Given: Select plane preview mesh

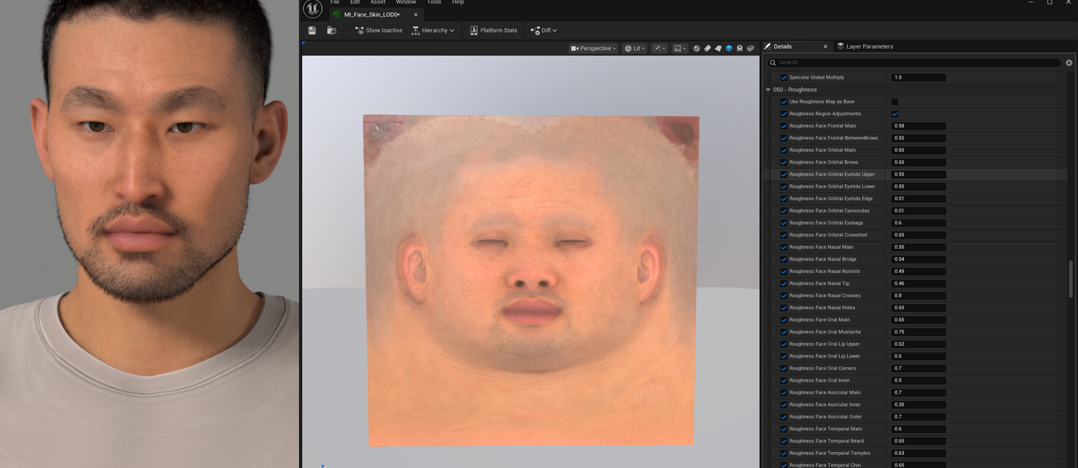Looking at the screenshot, I should 718,48.
